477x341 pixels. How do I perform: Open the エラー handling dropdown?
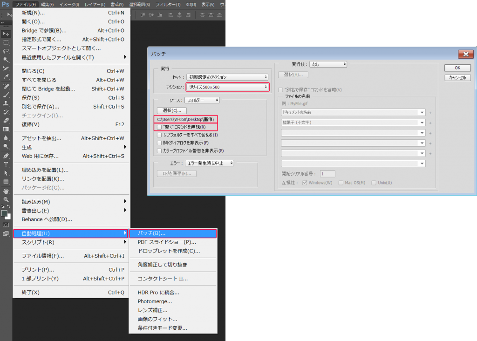209,163
